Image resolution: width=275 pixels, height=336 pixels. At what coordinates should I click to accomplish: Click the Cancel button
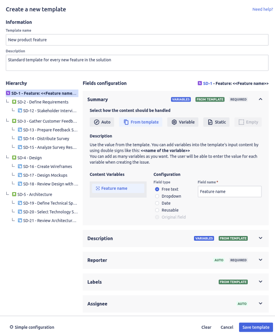(227, 327)
